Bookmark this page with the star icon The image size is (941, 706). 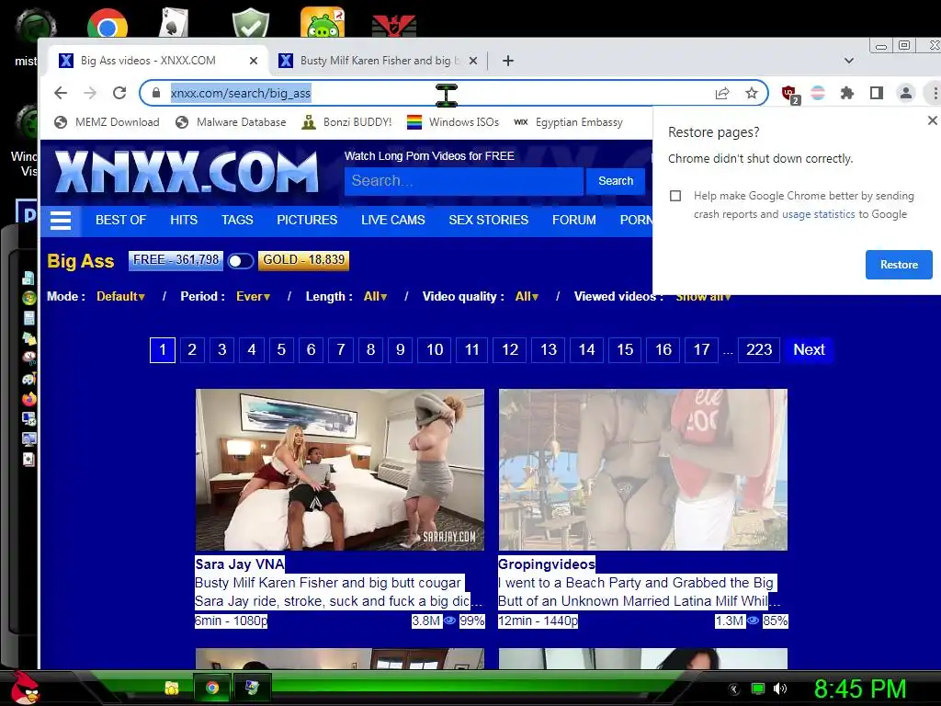(x=752, y=93)
